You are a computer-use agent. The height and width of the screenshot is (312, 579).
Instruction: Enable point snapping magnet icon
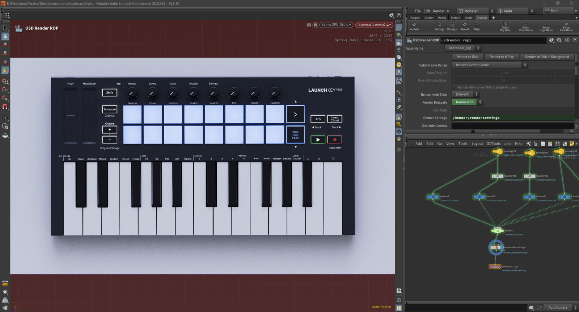coord(5,98)
